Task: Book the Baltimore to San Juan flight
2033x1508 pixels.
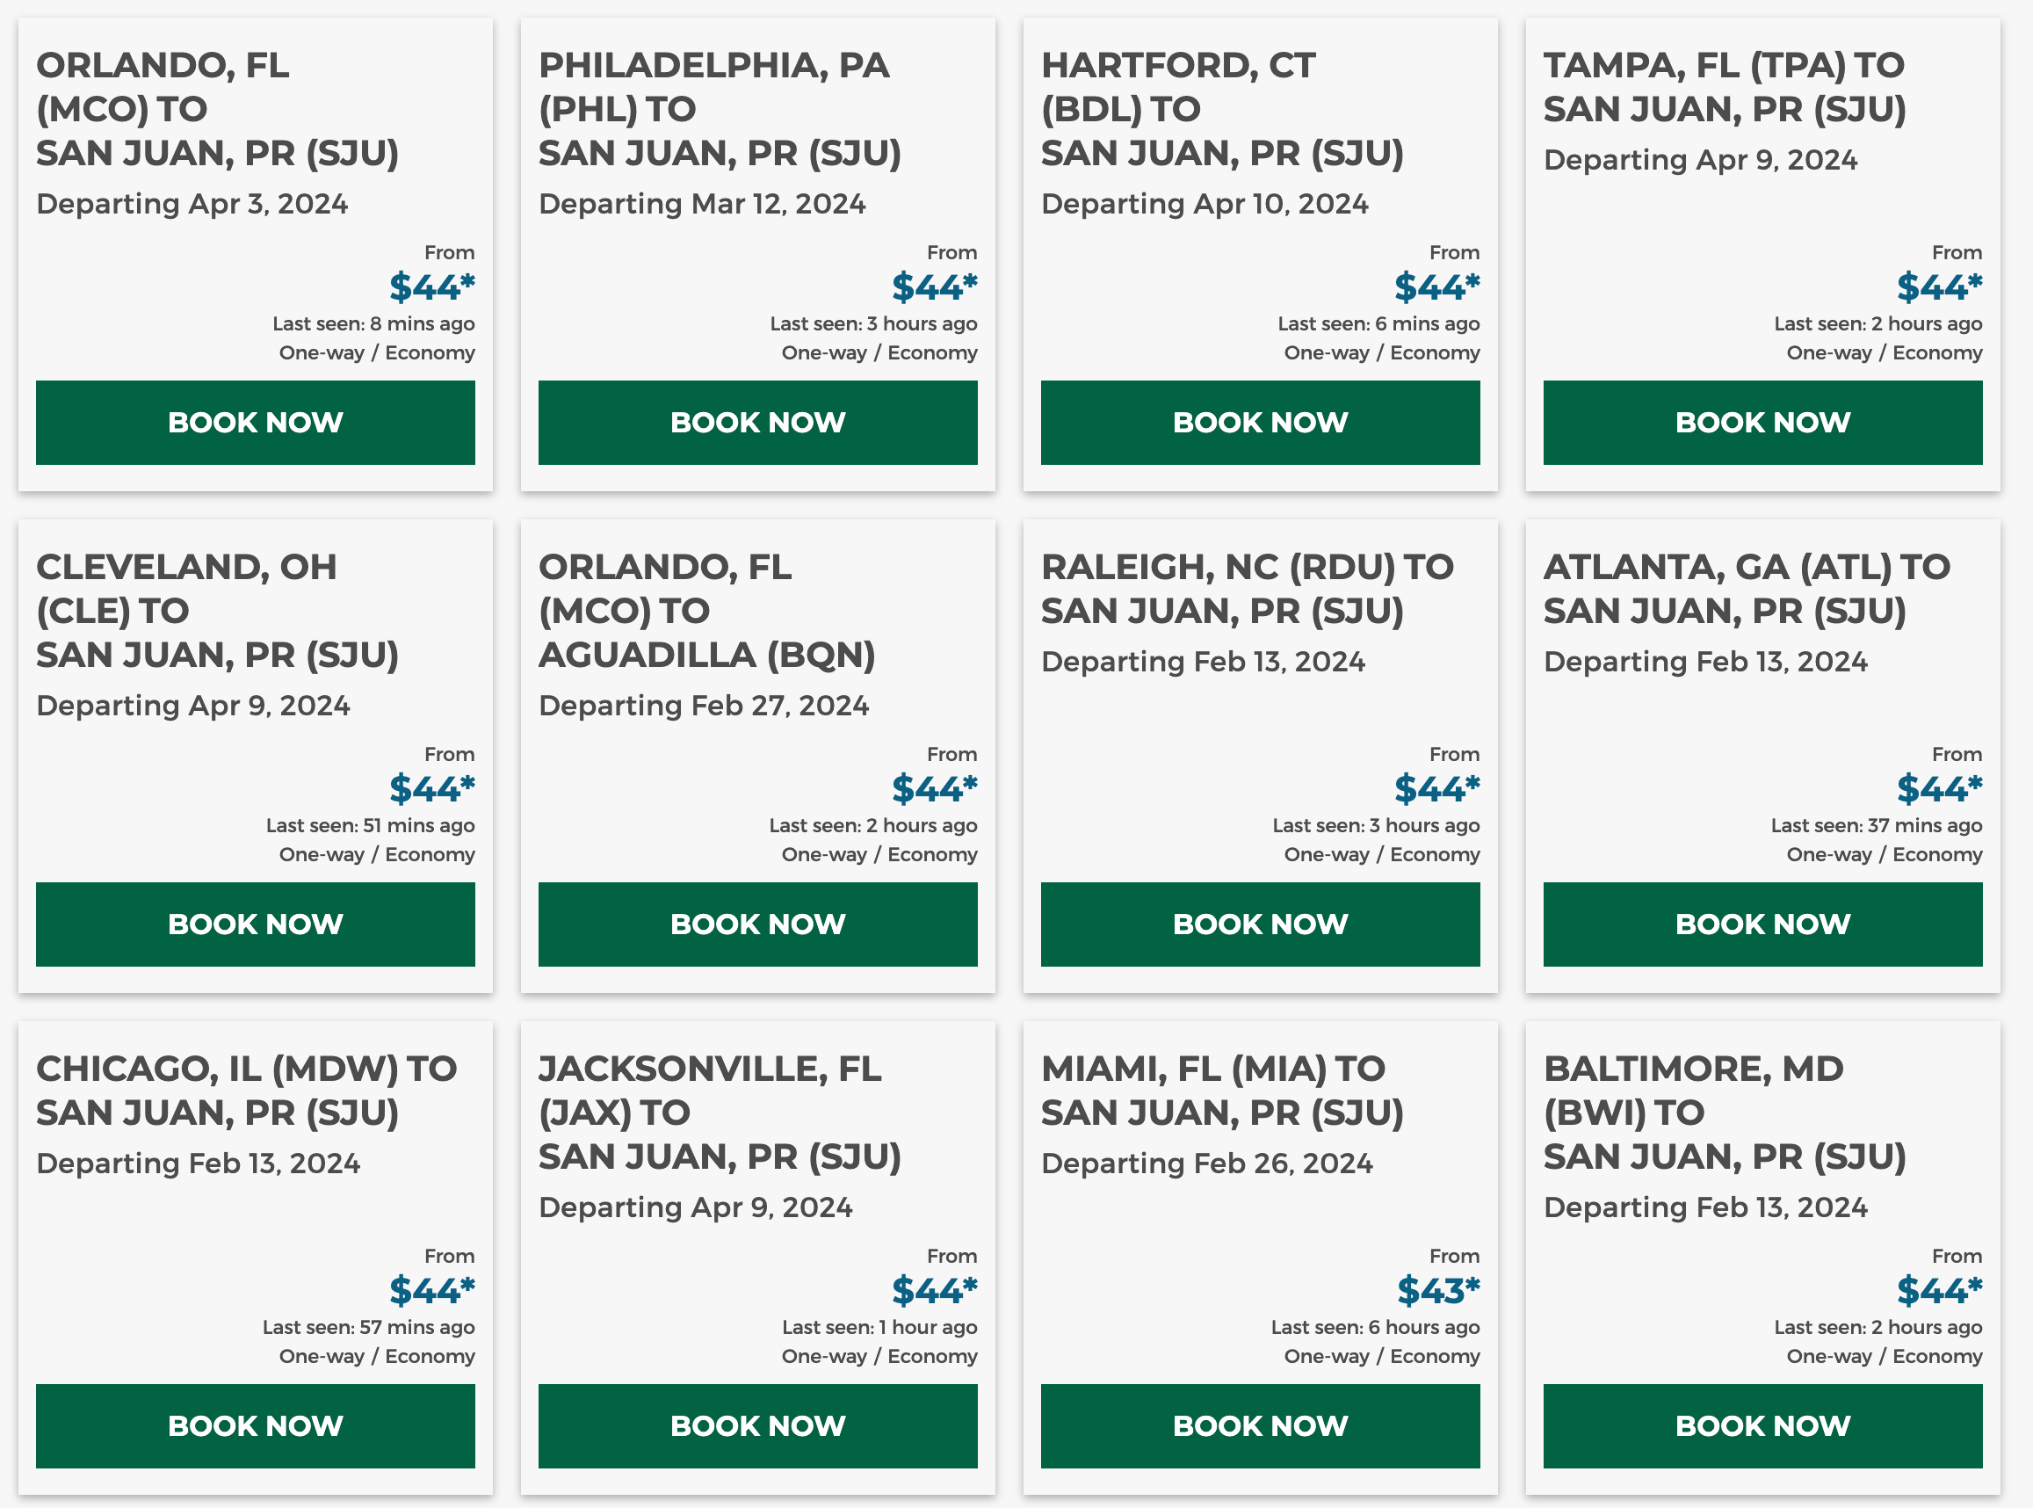Action: (x=1762, y=1426)
